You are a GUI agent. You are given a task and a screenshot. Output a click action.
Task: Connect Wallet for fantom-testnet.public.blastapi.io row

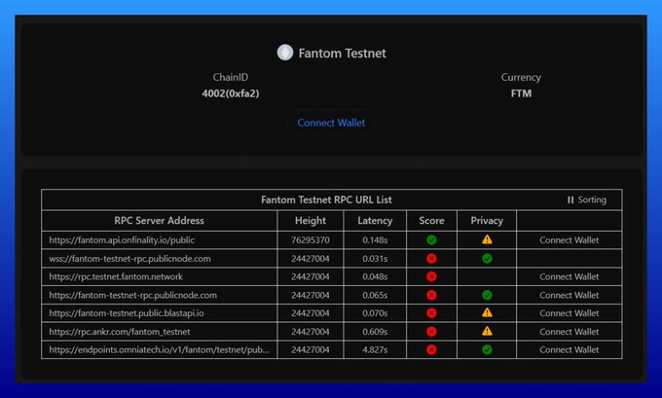[569, 313]
